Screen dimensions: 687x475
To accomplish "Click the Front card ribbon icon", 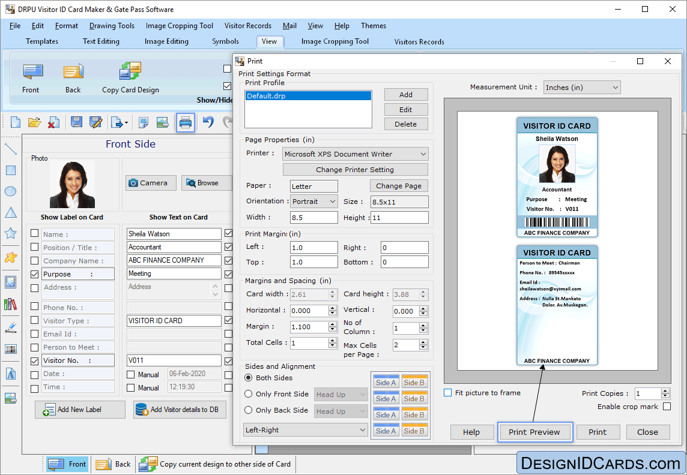I will coord(32,72).
